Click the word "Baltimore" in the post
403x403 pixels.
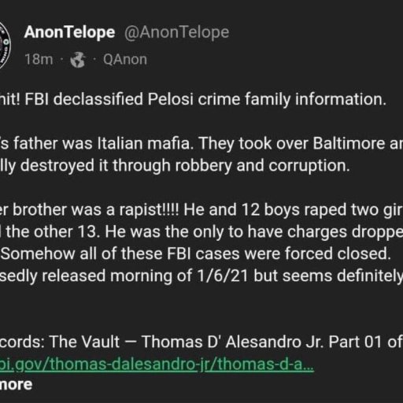[x=349, y=143]
